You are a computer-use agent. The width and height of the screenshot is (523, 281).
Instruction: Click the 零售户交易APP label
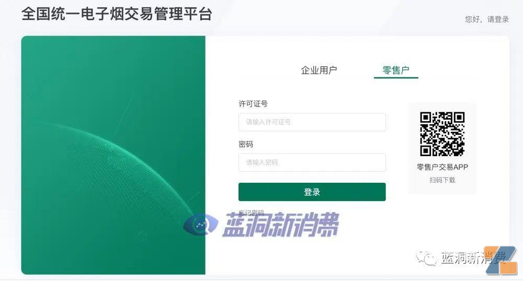442,167
